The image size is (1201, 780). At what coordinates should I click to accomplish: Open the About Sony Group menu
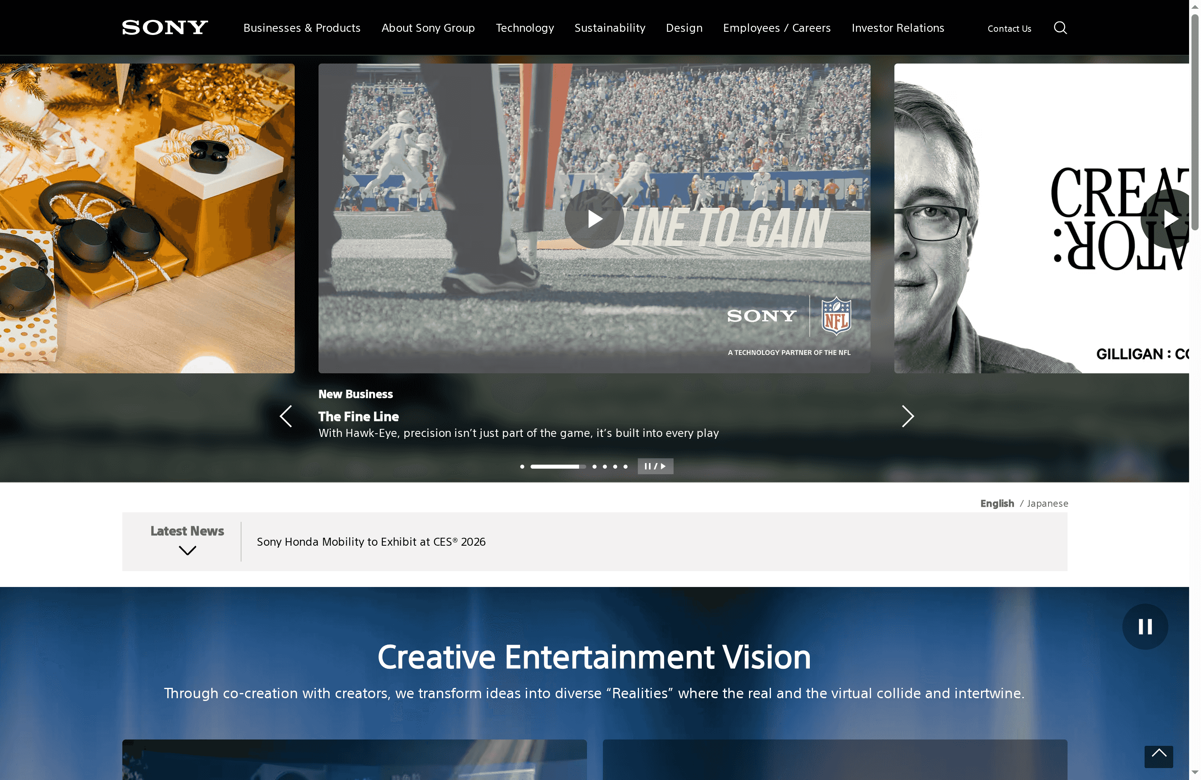(x=428, y=28)
